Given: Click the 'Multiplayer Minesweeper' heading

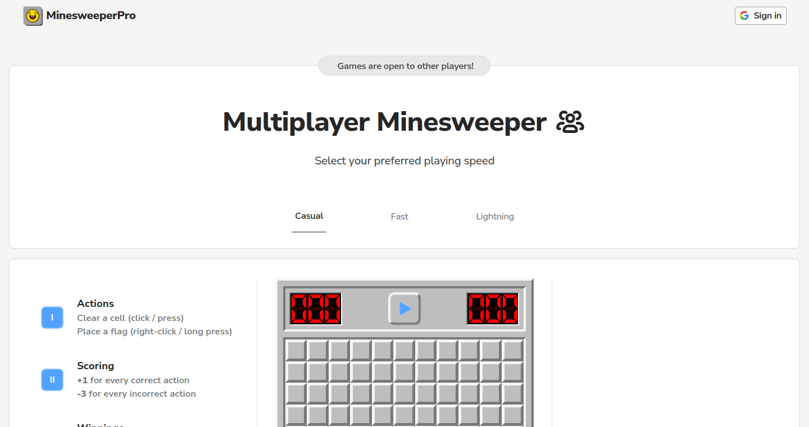Looking at the screenshot, I should tap(384, 122).
